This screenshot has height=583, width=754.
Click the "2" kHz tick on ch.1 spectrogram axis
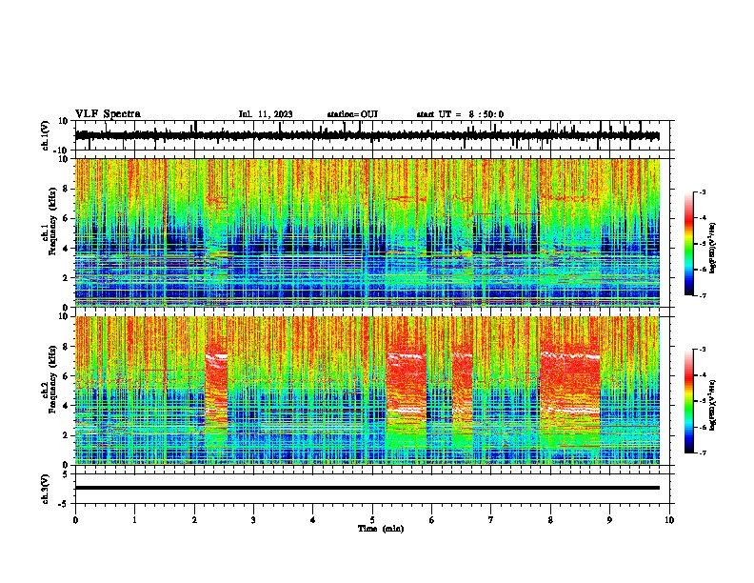click(x=66, y=278)
